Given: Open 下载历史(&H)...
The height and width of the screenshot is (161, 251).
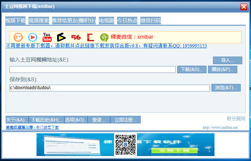Looking at the screenshot, I should (x=46, y=120).
